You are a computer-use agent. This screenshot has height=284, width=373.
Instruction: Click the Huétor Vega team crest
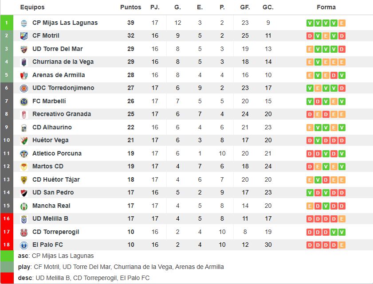24,140
